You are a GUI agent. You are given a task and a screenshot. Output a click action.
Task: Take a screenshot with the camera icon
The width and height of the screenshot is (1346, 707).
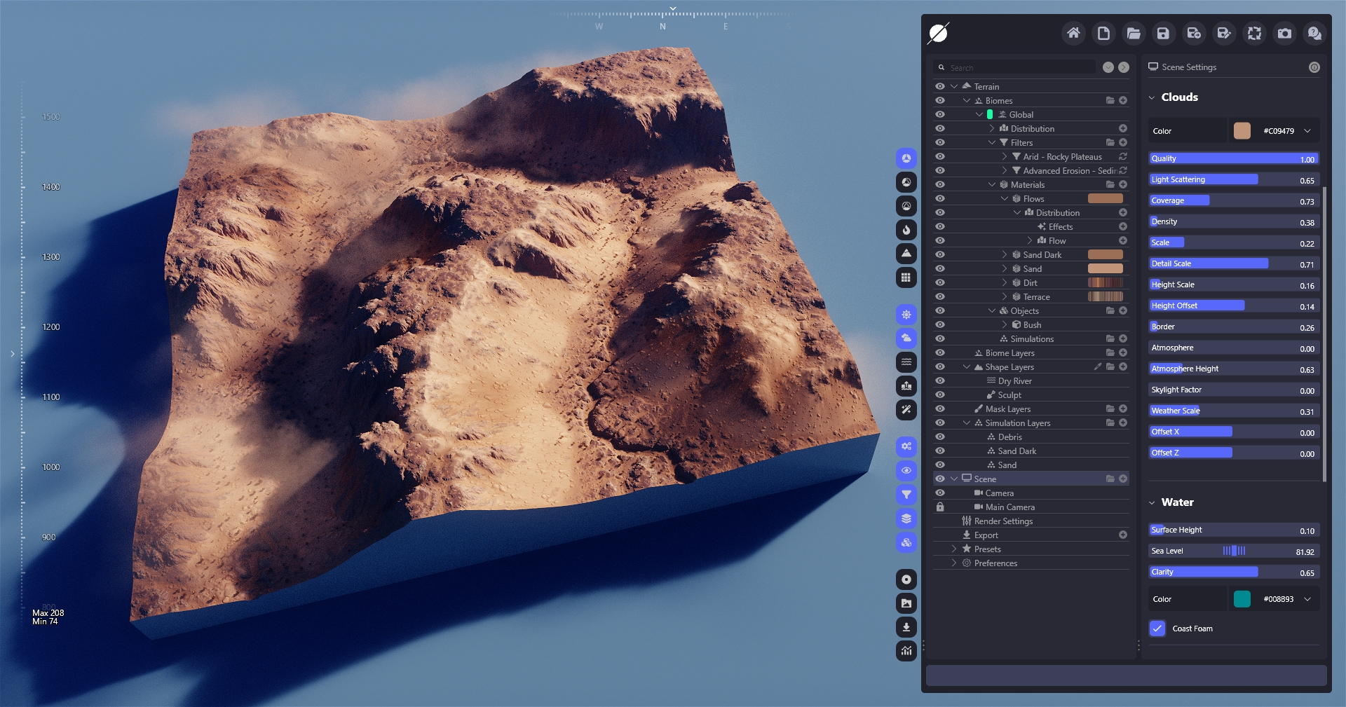coord(1284,33)
